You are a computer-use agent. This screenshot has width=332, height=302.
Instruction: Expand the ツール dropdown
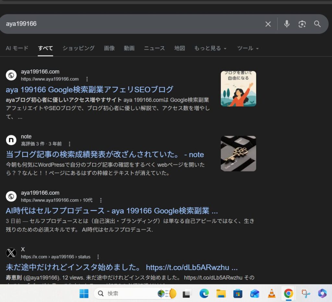click(x=248, y=48)
